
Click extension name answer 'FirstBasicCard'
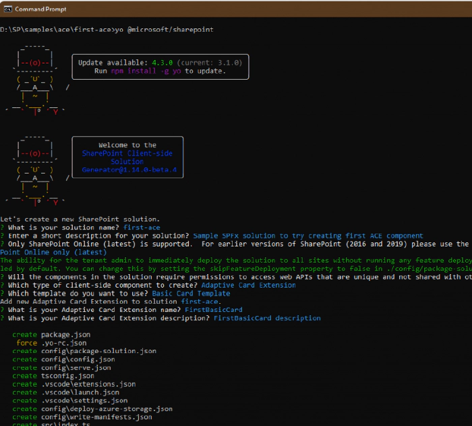(x=214, y=310)
